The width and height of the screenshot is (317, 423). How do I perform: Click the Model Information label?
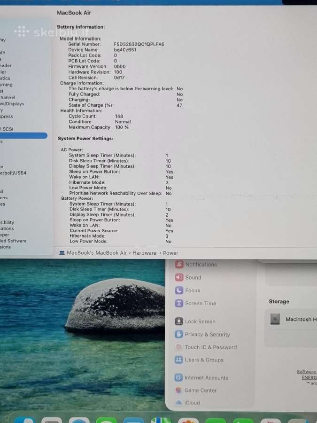click(x=81, y=39)
